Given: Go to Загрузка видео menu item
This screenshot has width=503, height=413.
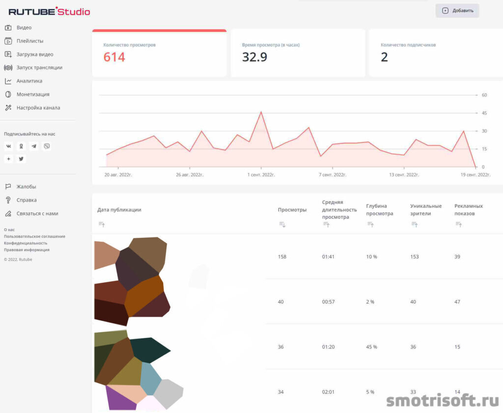Looking at the screenshot, I should (x=35, y=54).
